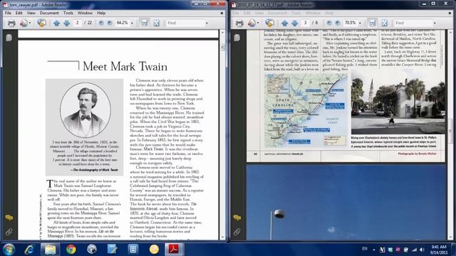Open Document menu in right Reader window
Viewport: 456px width, 256px height.
[x=277, y=13]
